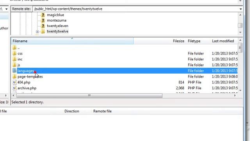The image size is (250, 141).
Task: Select the js folder icon
Action: (x=14, y=65)
